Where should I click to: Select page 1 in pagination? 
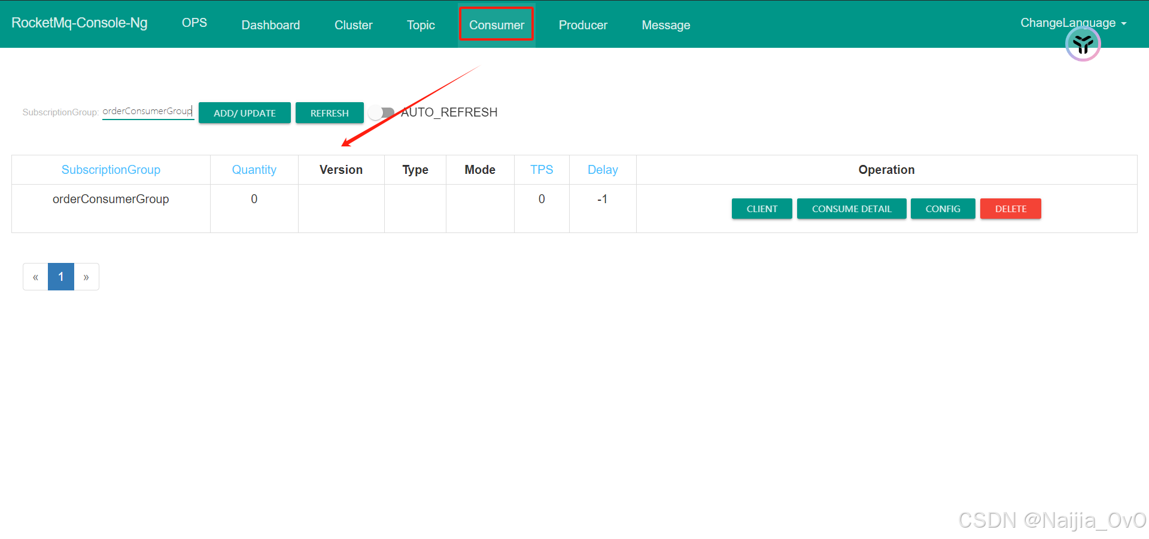point(61,277)
